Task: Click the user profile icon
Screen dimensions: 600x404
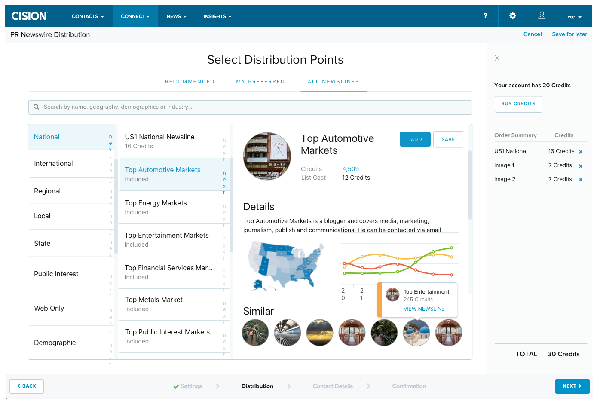Action: pos(542,16)
